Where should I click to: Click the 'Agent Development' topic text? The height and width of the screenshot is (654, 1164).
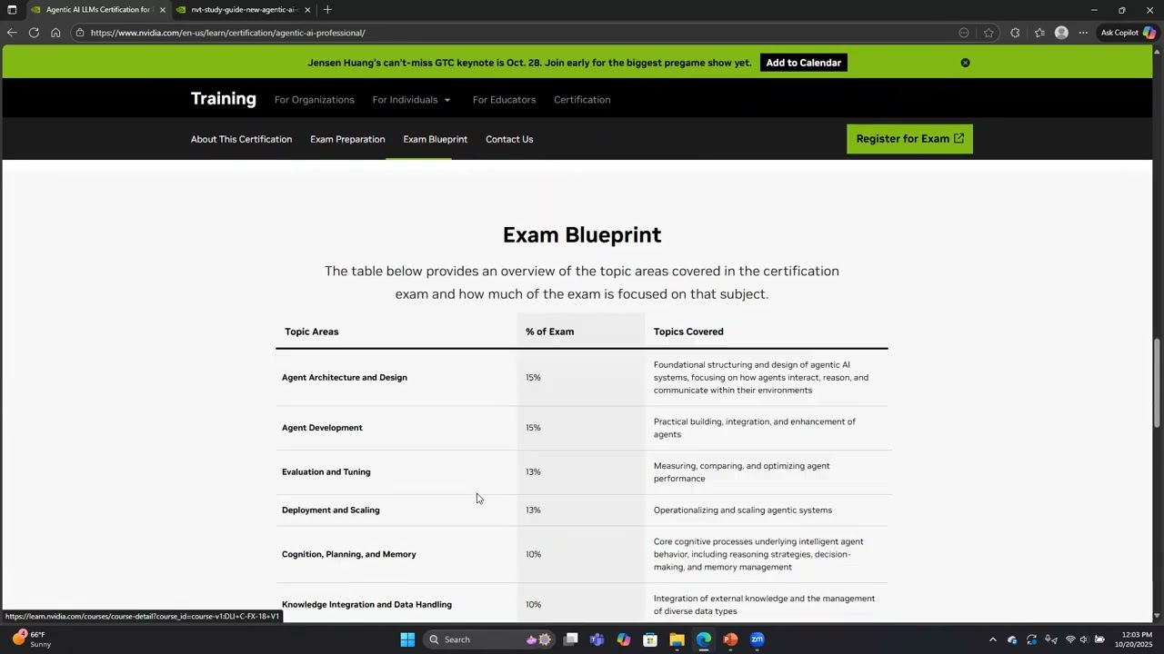322,428
